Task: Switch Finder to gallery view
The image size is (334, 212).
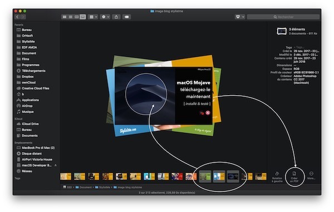Action: (x=83, y=17)
